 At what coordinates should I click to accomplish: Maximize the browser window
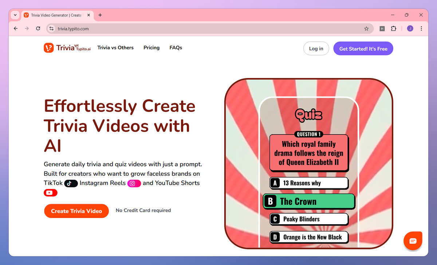coord(407,15)
